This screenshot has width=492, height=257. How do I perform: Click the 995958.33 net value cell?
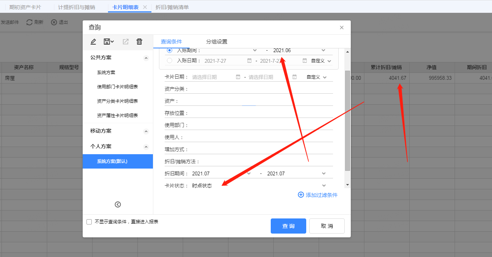coord(432,78)
